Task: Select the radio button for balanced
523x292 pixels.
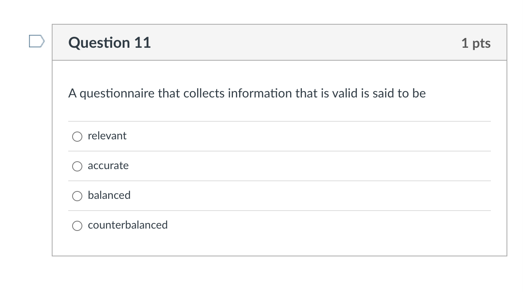Action: click(x=77, y=196)
